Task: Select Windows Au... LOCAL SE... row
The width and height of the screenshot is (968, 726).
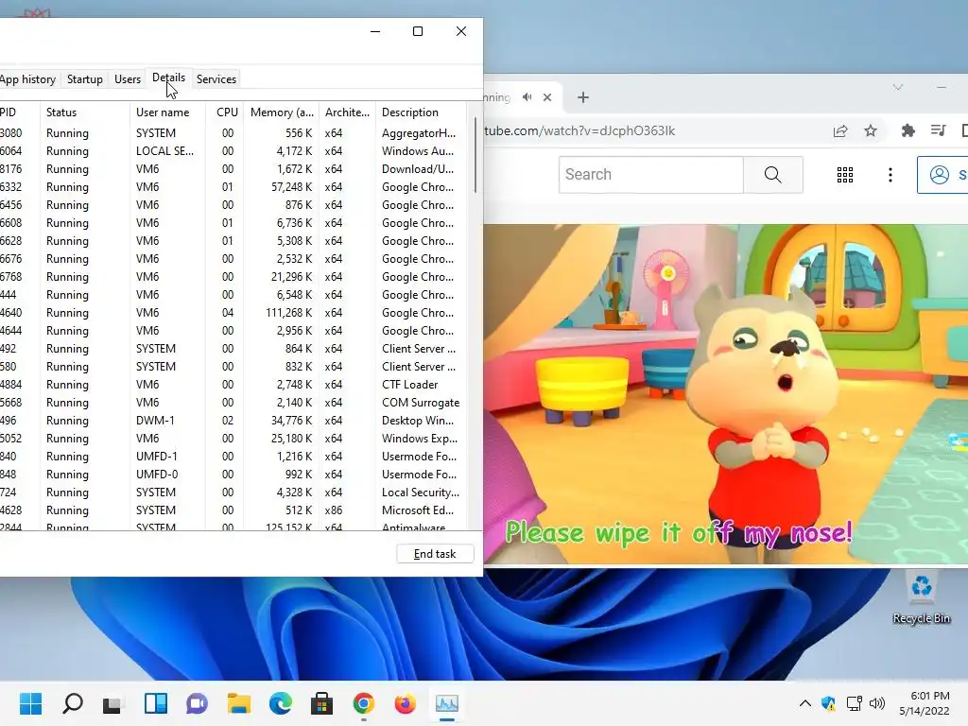Action: click(233, 151)
